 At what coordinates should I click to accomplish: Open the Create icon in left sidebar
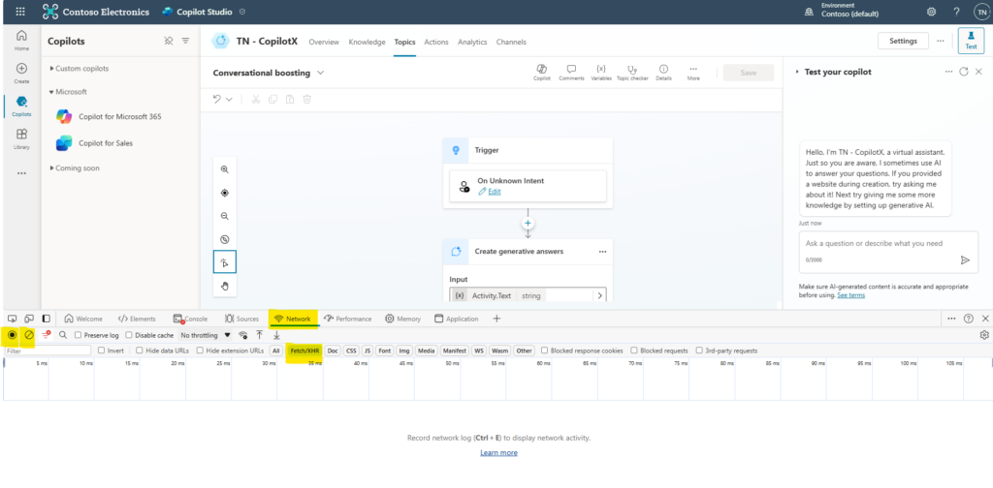21,73
